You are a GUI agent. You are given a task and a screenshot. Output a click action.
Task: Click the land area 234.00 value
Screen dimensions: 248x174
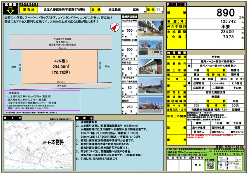(x=227, y=32)
